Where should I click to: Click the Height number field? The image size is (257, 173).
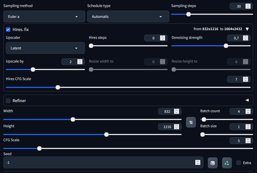coord(167,127)
